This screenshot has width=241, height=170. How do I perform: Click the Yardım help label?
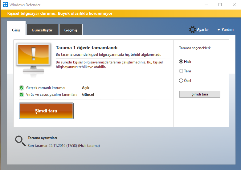click(227, 30)
